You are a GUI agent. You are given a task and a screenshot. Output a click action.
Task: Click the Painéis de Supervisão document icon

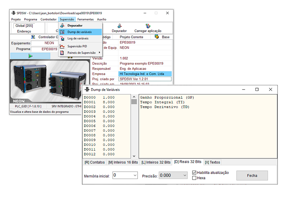[x=62, y=53]
